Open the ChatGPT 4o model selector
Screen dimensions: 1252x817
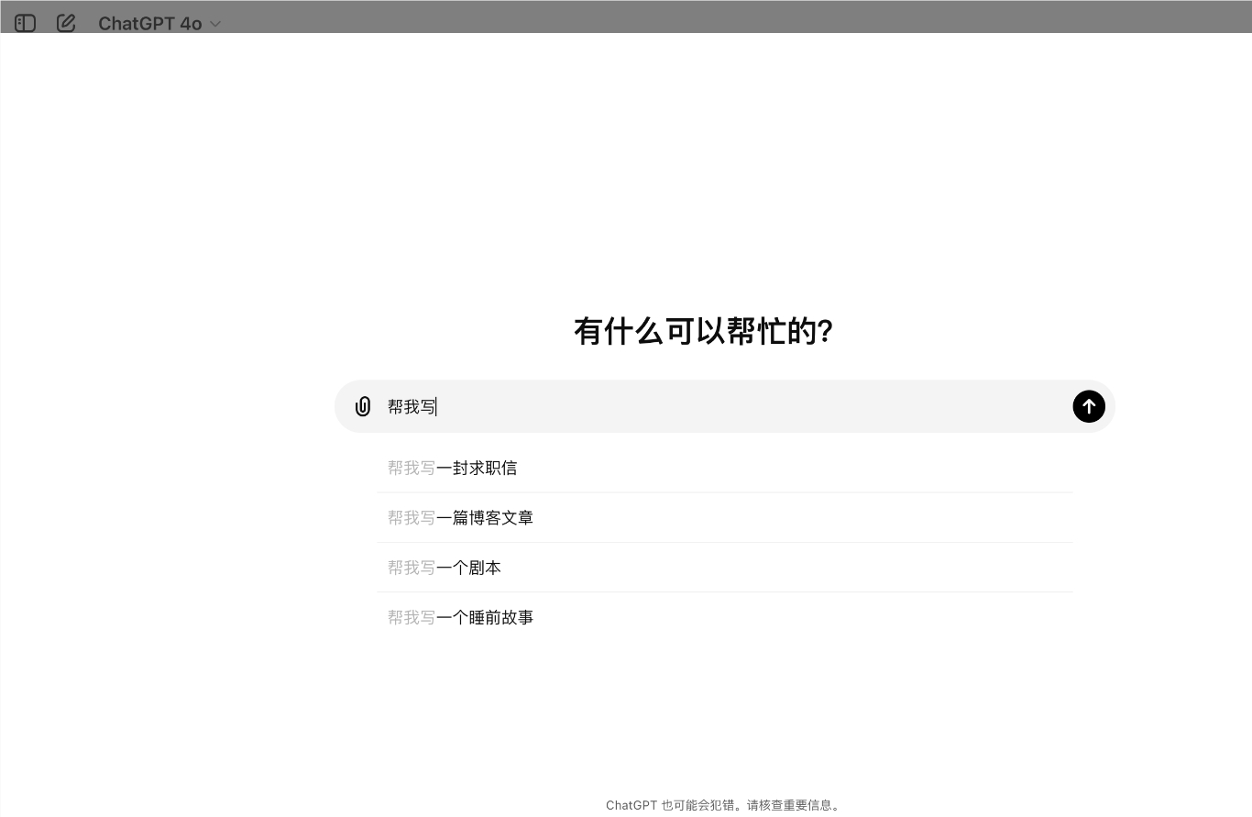[149, 24]
